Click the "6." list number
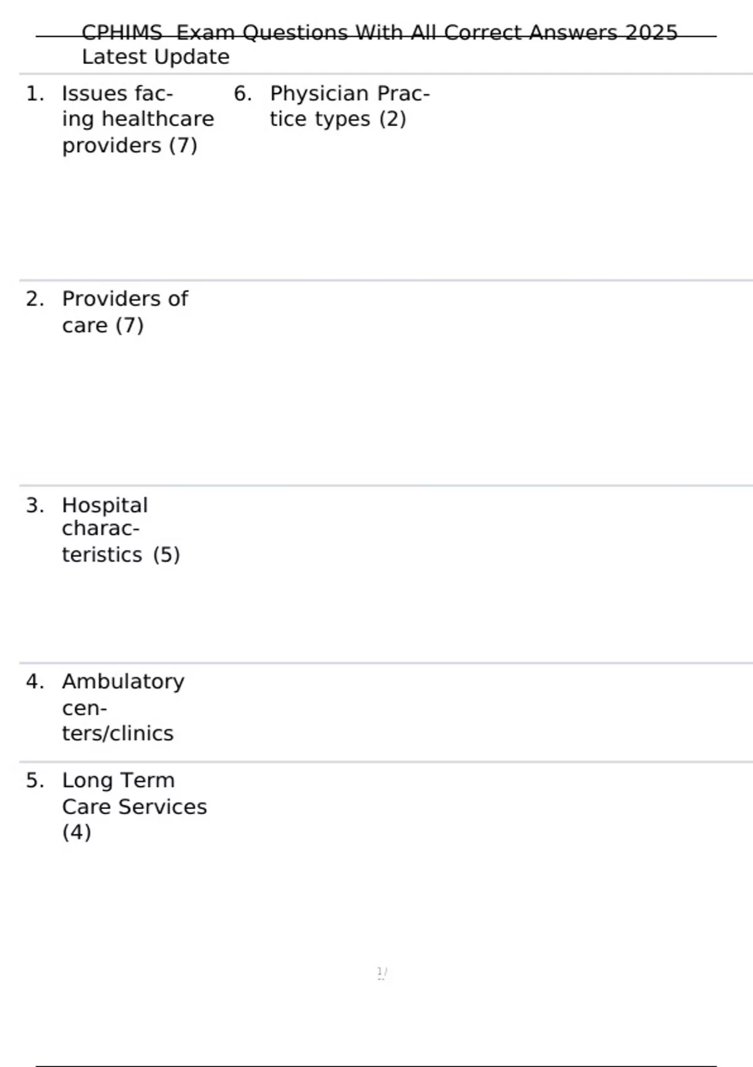Viewport: 753px width, 1067px height. pyautogui.click(x=243, y=94)
